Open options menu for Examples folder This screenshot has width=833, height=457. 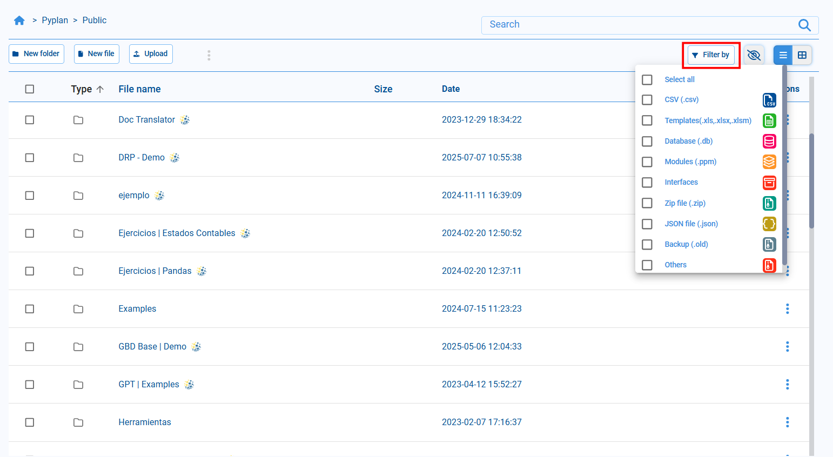[x=787, y=308]
